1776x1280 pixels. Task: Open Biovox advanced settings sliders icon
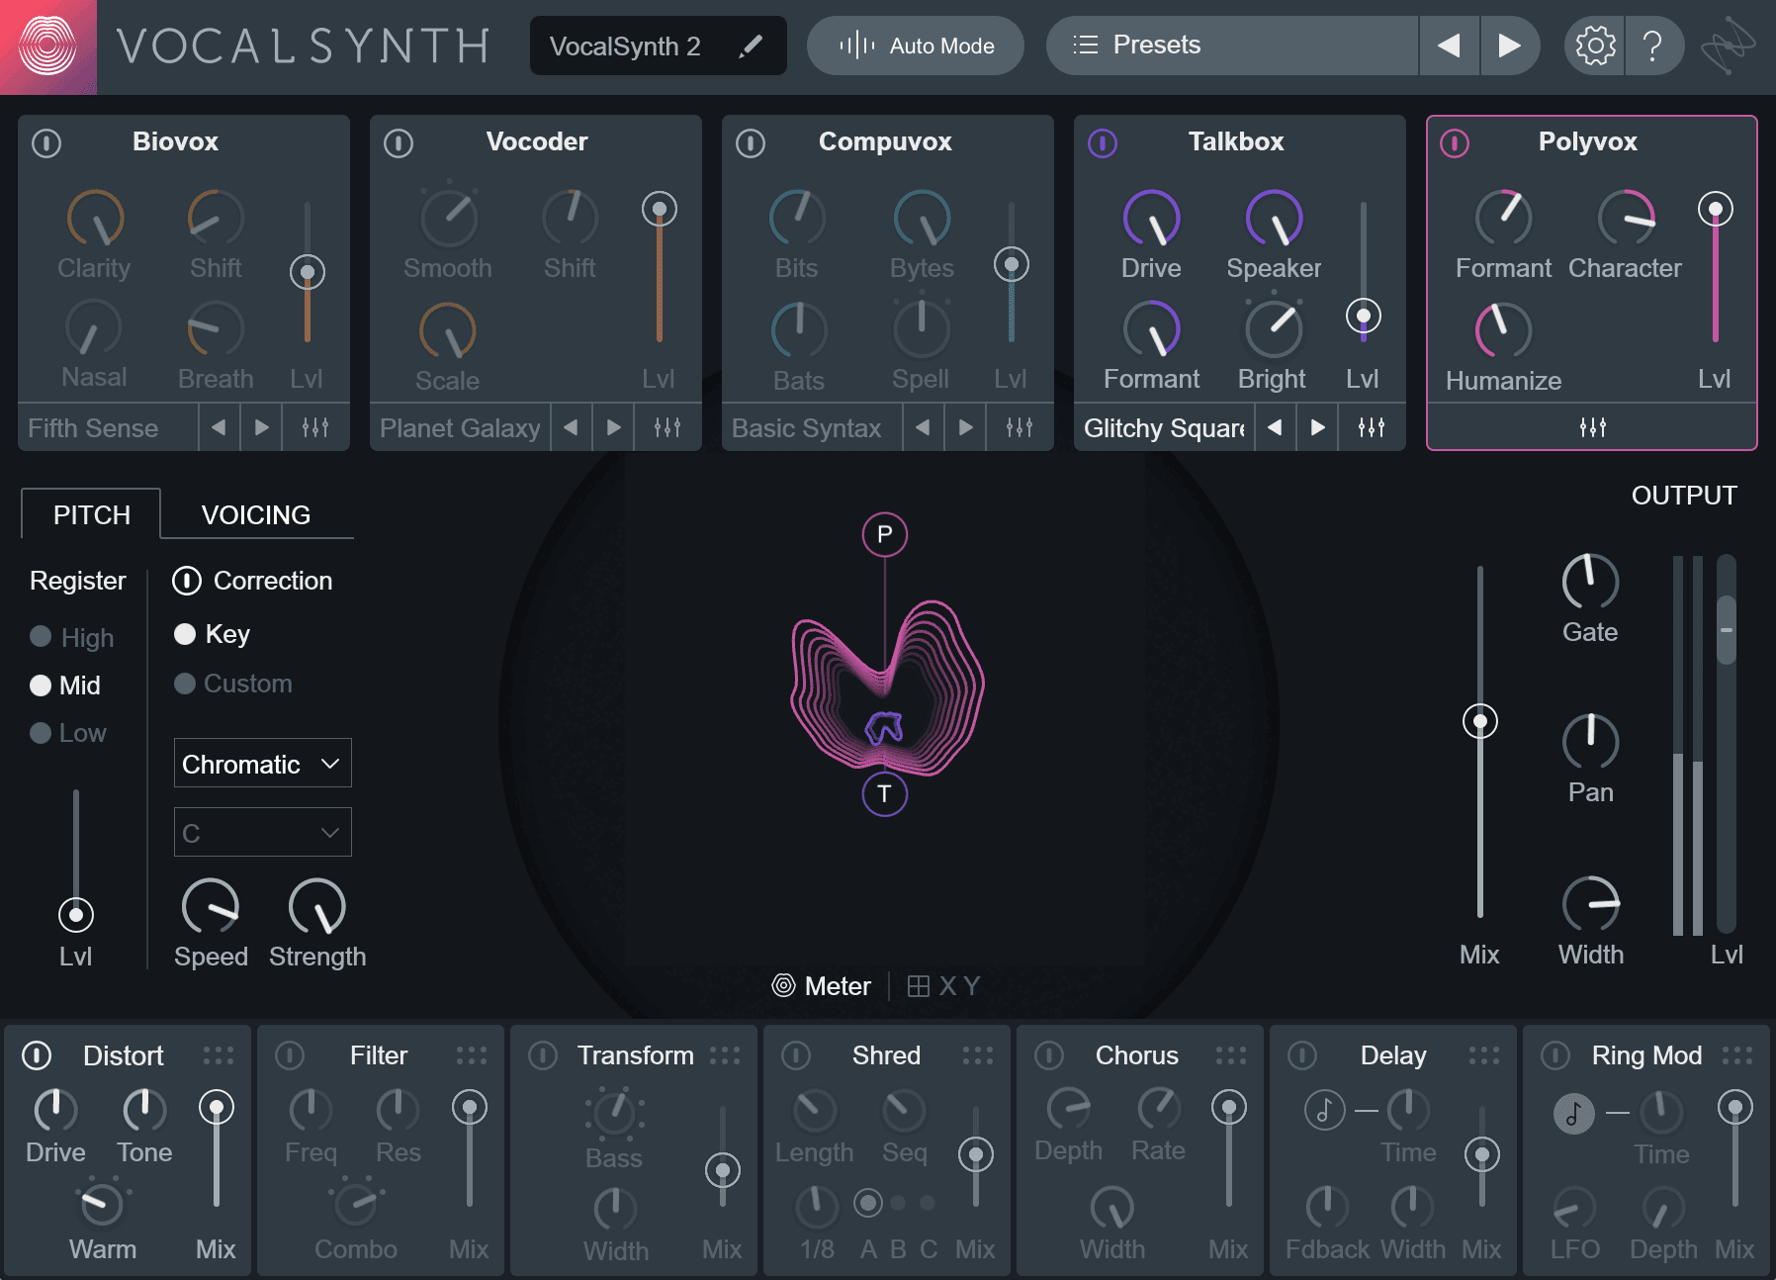315,427
